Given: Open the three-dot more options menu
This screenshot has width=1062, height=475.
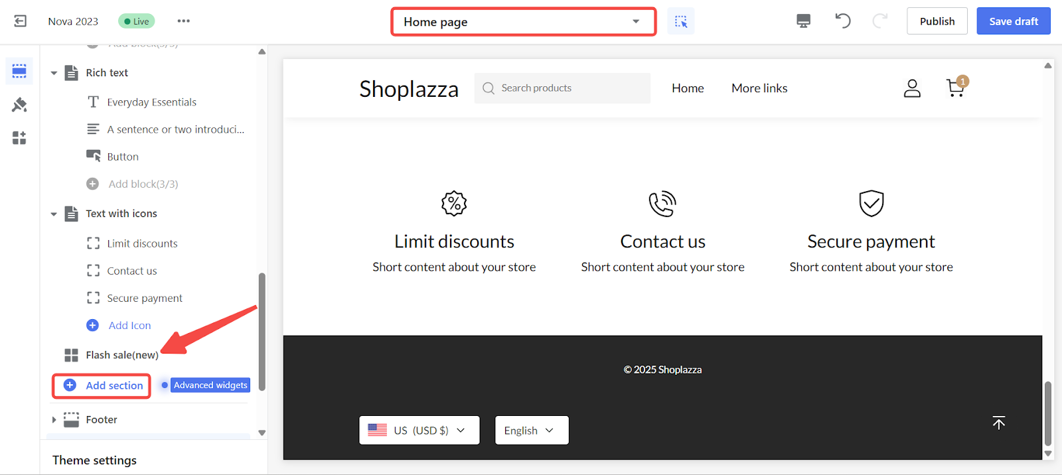Looking at the screenshot, I should [184, 21].
